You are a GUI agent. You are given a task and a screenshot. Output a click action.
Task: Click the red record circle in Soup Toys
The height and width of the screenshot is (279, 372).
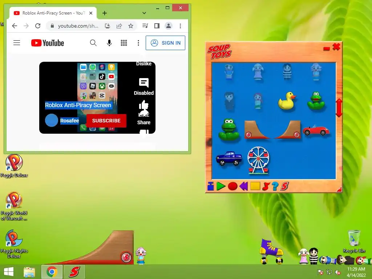coord(232,186)
